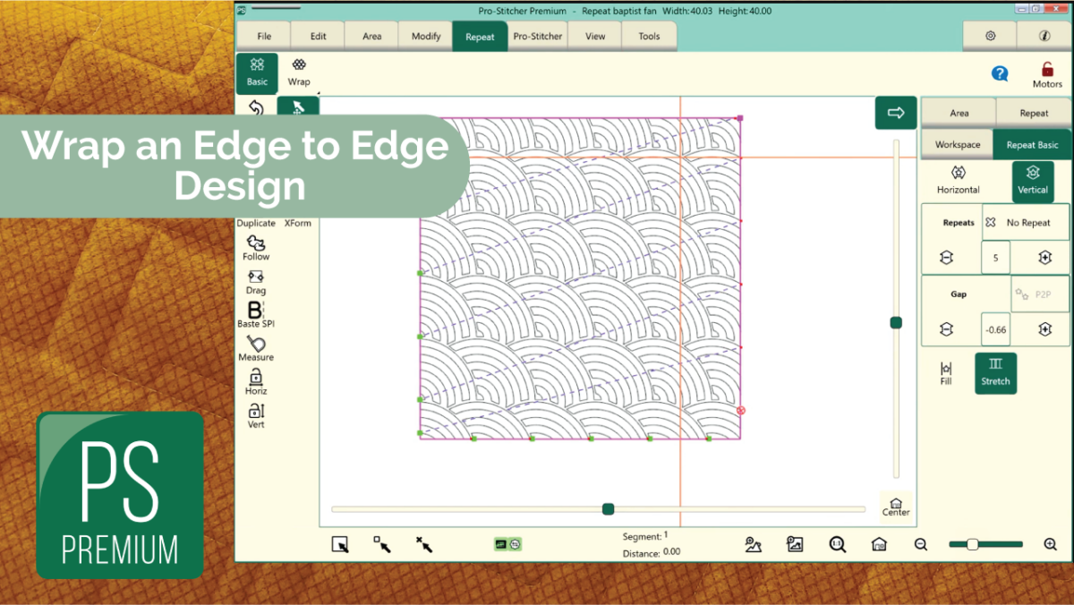Click the zoom 1:1 icon
Screen dimensions: 1074x605
click(x=836, y=543)
